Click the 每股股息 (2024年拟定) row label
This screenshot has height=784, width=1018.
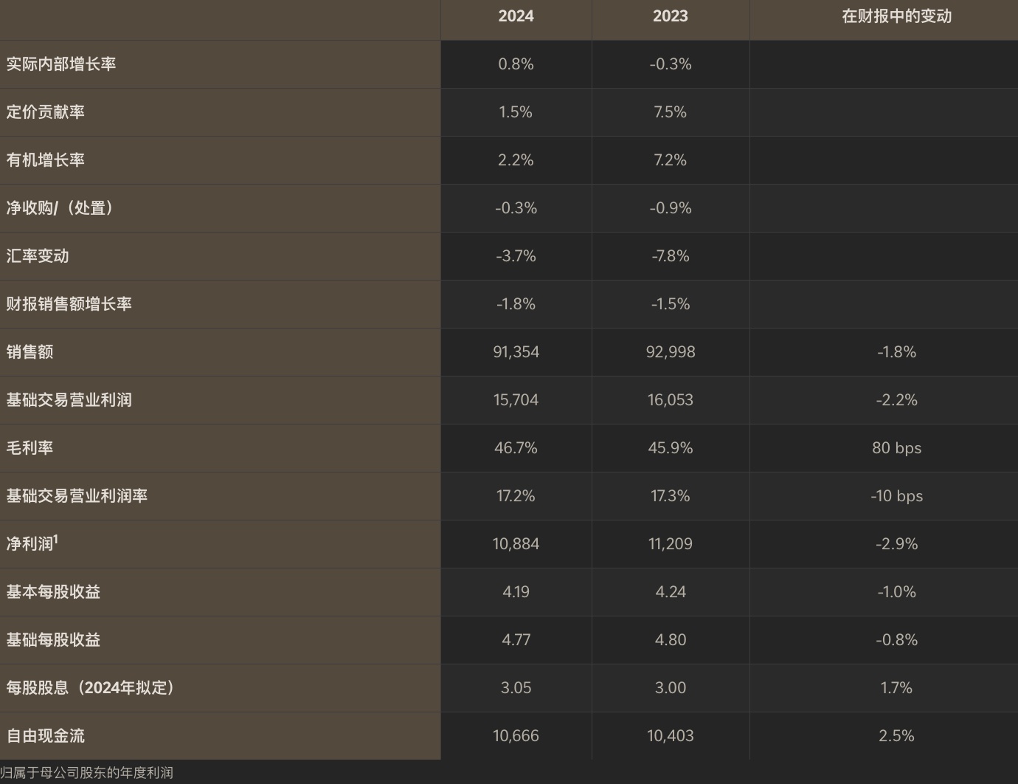point(90,688)
